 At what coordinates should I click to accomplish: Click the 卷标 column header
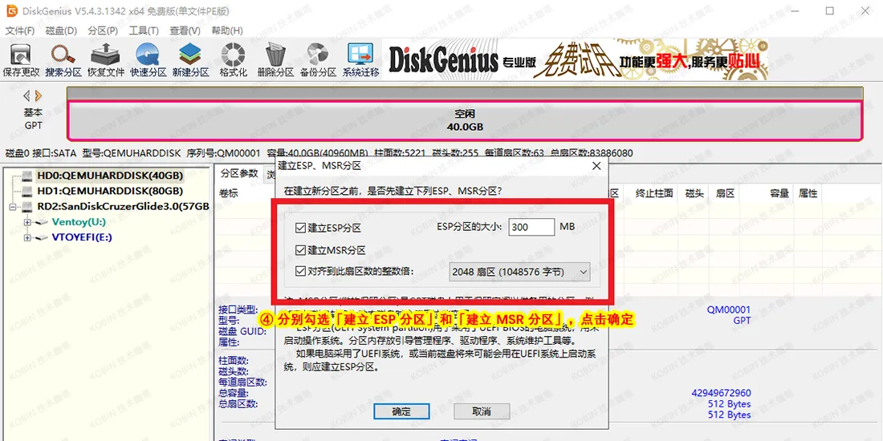tap(229, 193)
